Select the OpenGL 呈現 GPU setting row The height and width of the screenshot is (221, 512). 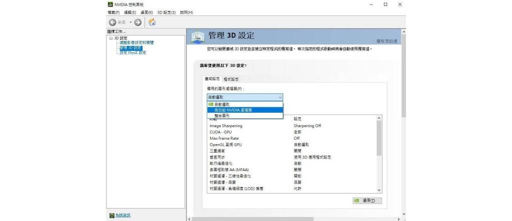(x=291, y=145)
